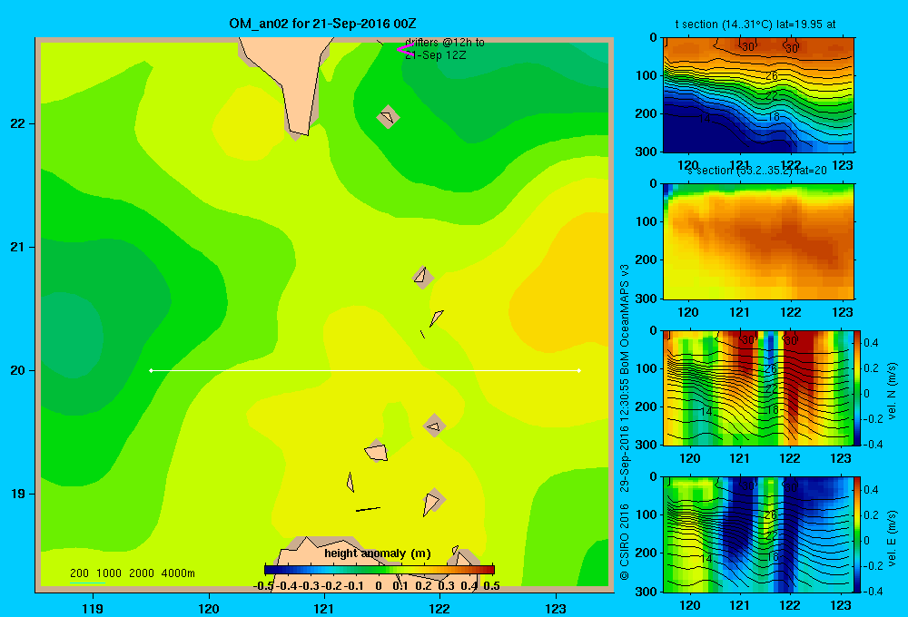Click latitude label "19" on main map axis

tap(18, 494)
